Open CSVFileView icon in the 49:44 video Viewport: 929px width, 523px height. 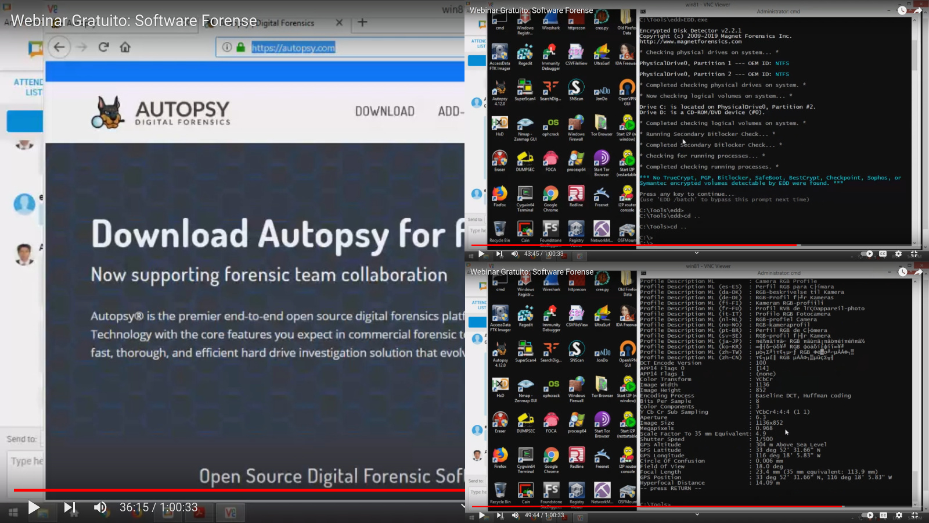click(x=577, y=316)
